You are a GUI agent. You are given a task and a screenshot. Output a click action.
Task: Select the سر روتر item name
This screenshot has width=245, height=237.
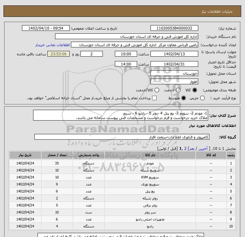coord(150,213)
